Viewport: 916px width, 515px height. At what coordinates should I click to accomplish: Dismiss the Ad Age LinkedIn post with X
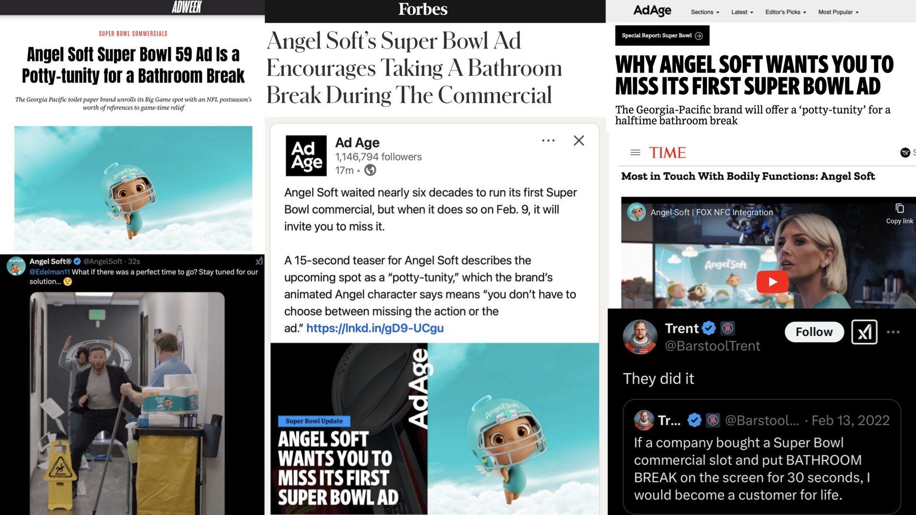579,141
